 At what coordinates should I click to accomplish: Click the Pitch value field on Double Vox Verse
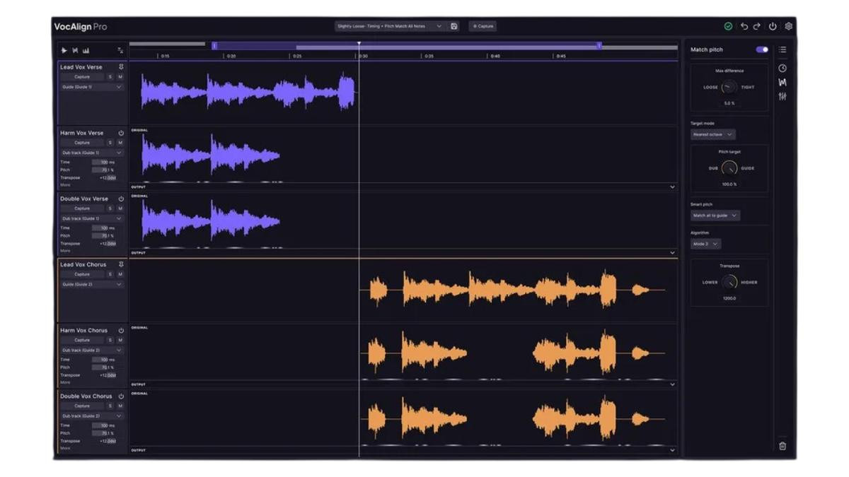click(x=103, y=236)
